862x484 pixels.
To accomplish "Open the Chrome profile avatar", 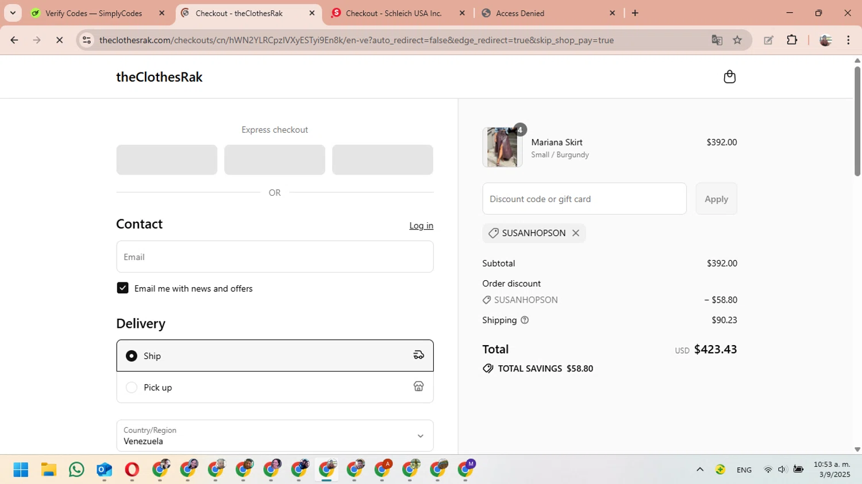I will pos(825,40).
